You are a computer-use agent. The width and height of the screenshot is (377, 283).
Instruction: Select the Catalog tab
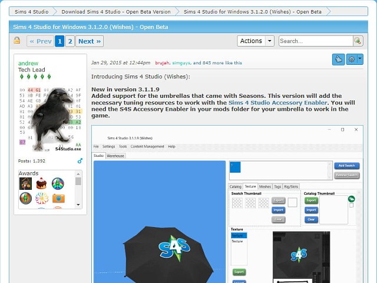click(236, 186)
